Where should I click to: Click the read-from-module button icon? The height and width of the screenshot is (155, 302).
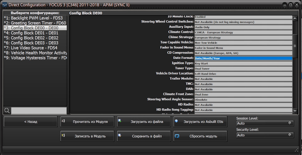coord(63,121)
